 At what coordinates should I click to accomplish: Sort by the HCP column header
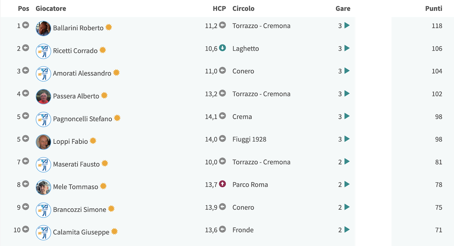(219, 8)
